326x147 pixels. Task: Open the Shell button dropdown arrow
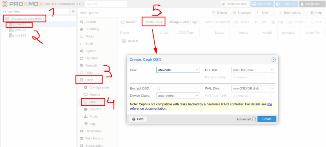[273, 13]
